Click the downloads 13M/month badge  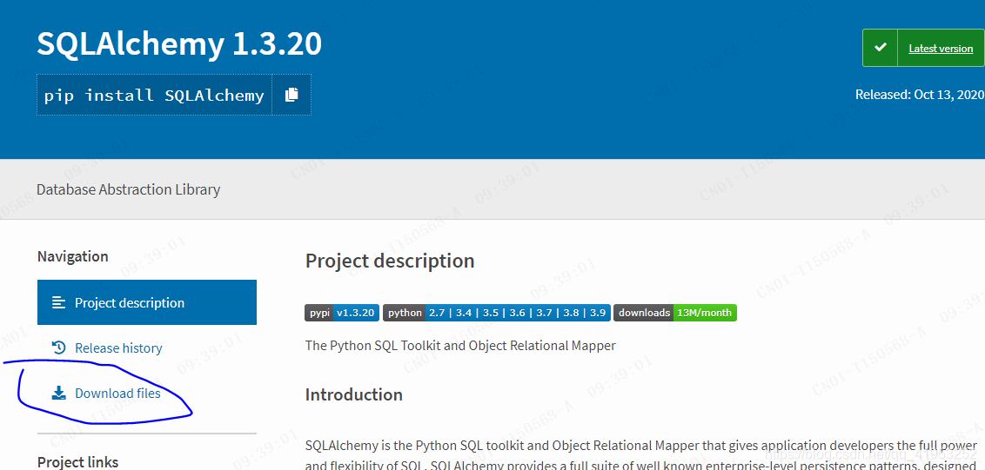click(674, 313)
